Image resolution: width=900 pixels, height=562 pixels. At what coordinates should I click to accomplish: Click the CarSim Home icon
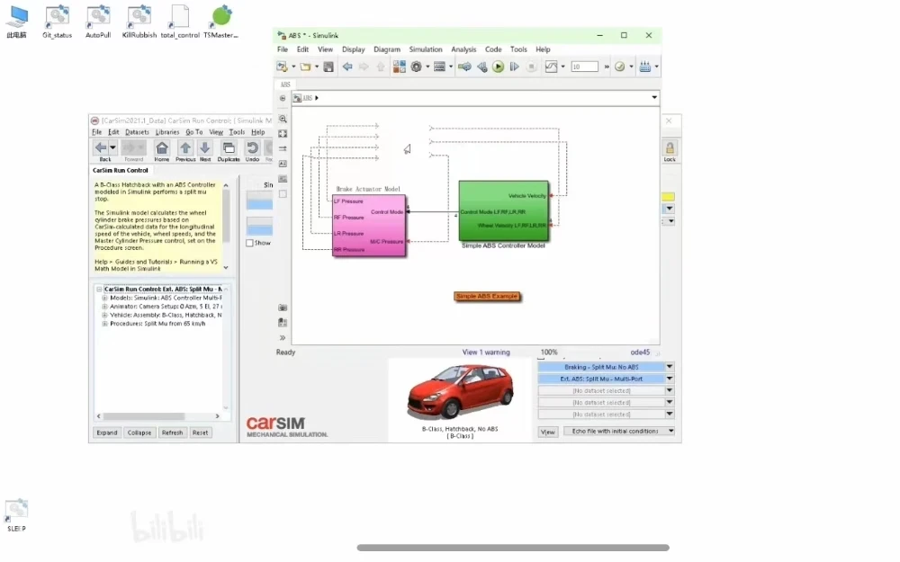coord(162,151)
